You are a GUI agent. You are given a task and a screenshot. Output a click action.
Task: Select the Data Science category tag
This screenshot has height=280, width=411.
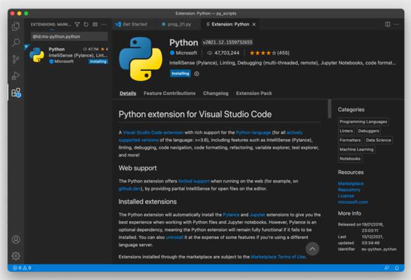point(379,140)
